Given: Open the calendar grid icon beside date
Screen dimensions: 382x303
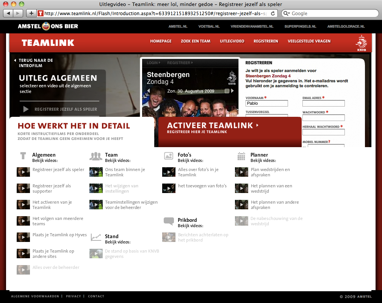Looking at the screenshot, I should coord(227,91).
